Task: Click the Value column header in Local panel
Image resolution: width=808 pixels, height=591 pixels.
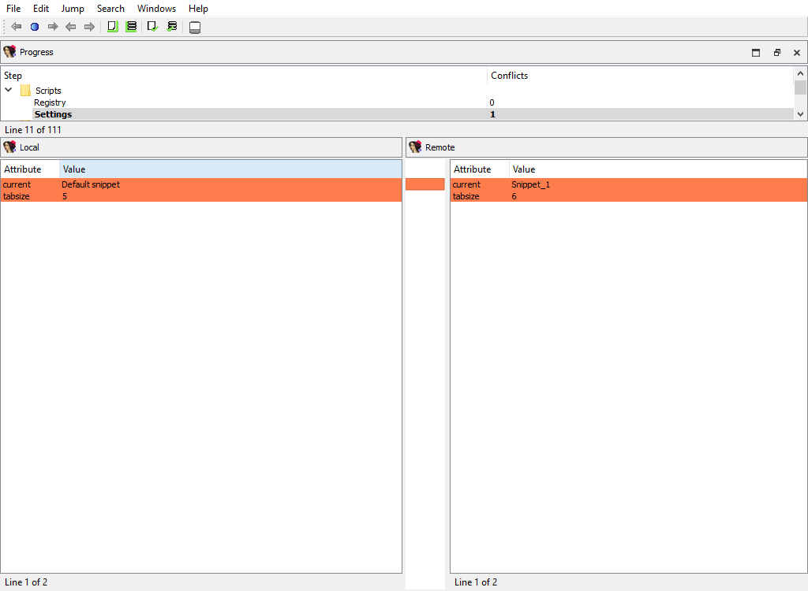Action: (x=74, y=169)
